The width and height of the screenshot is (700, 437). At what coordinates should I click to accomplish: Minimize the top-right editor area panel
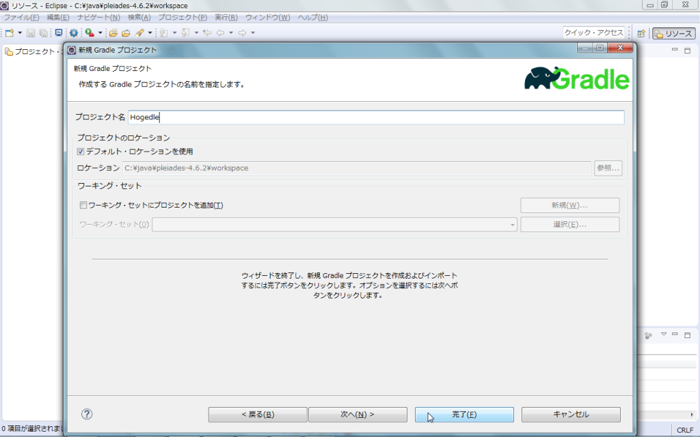(x=675, y=50)
